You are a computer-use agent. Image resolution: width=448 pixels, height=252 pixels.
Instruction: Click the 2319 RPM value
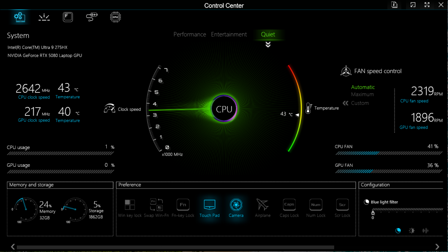pyautogui.click(x=427, y=91)
